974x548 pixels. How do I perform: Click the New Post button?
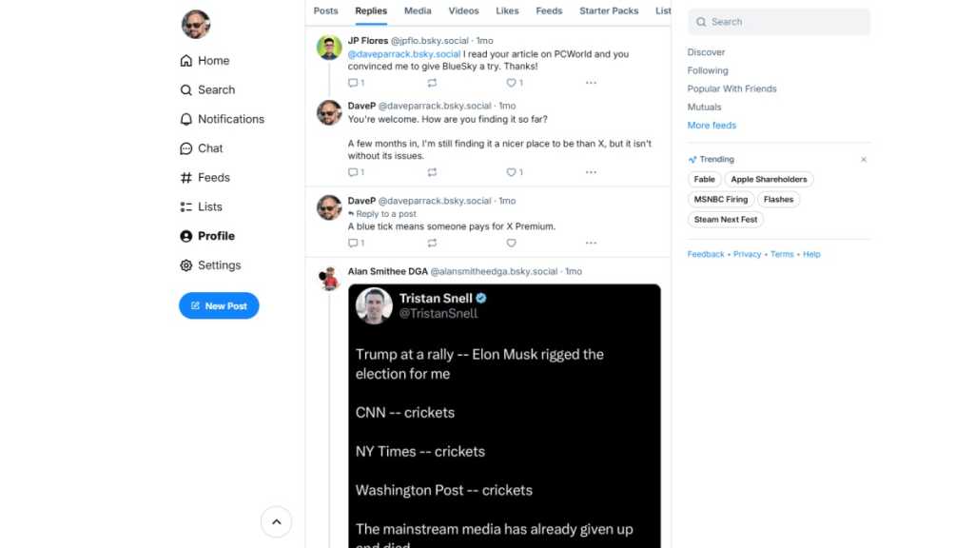(219, 305)
